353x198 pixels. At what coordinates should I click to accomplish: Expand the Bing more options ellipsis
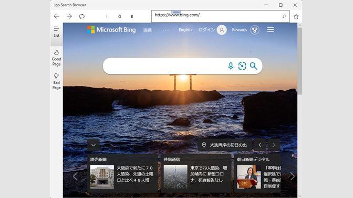[x=165, y=30]
